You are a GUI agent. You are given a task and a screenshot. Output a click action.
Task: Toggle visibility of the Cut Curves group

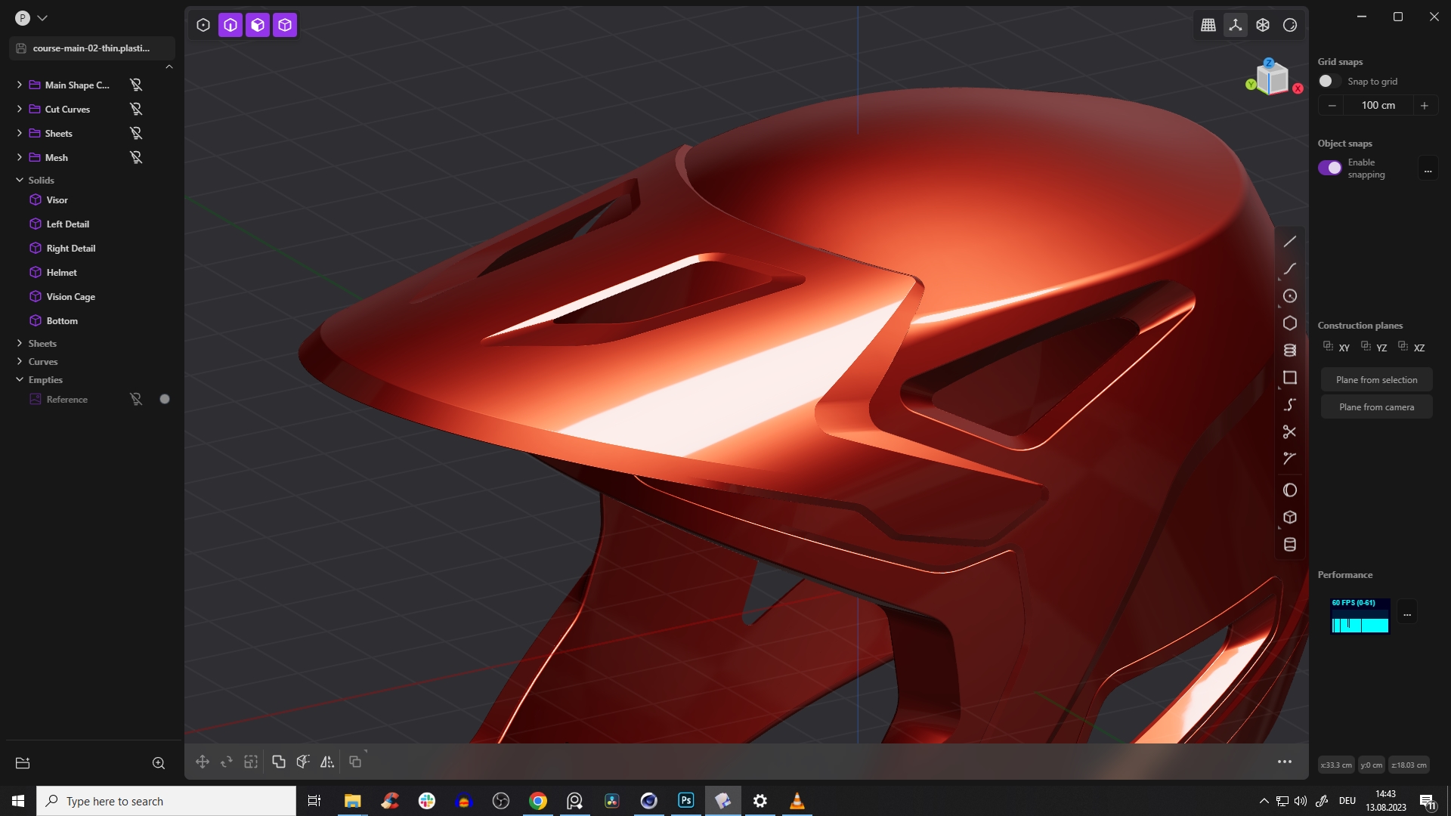click(136, 109)
